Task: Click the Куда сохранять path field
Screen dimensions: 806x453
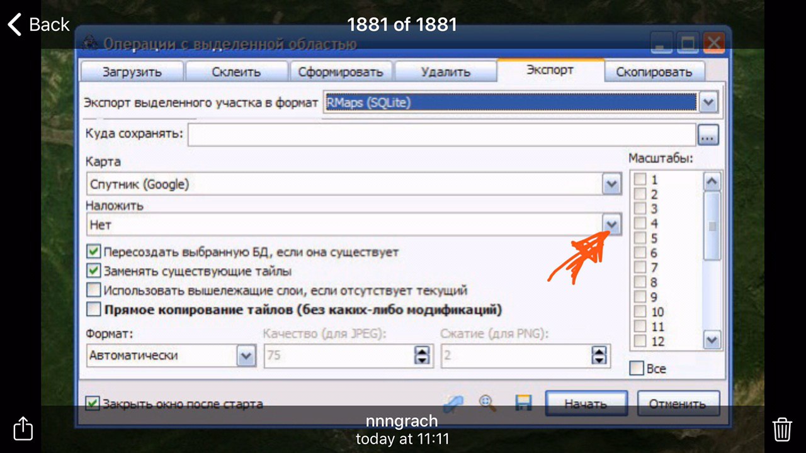Action: click(x=441, y=135)
